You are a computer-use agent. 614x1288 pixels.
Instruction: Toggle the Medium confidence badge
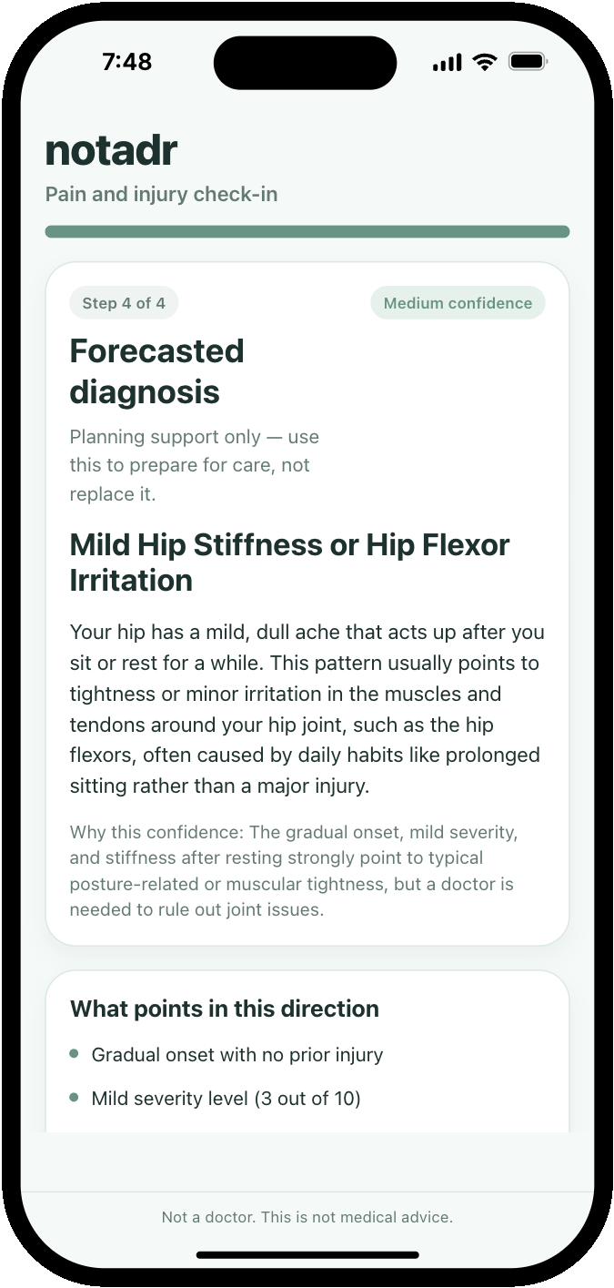[x=458, y=302]
